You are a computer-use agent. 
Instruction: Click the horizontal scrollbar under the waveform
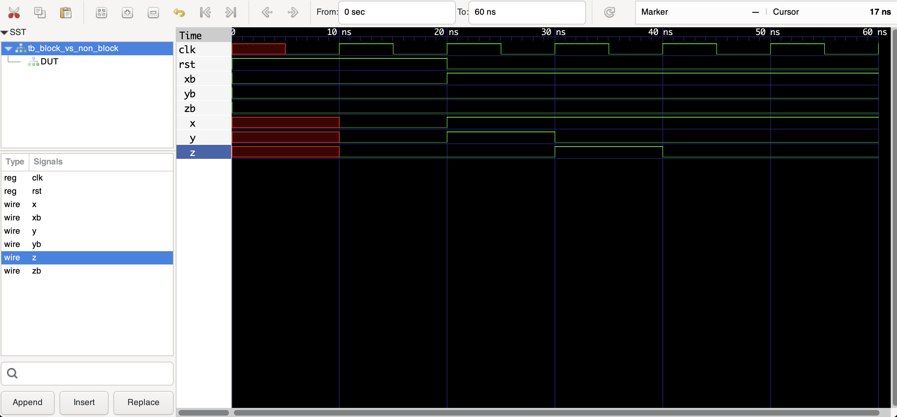pyautogui.click(x=556, y=413)
